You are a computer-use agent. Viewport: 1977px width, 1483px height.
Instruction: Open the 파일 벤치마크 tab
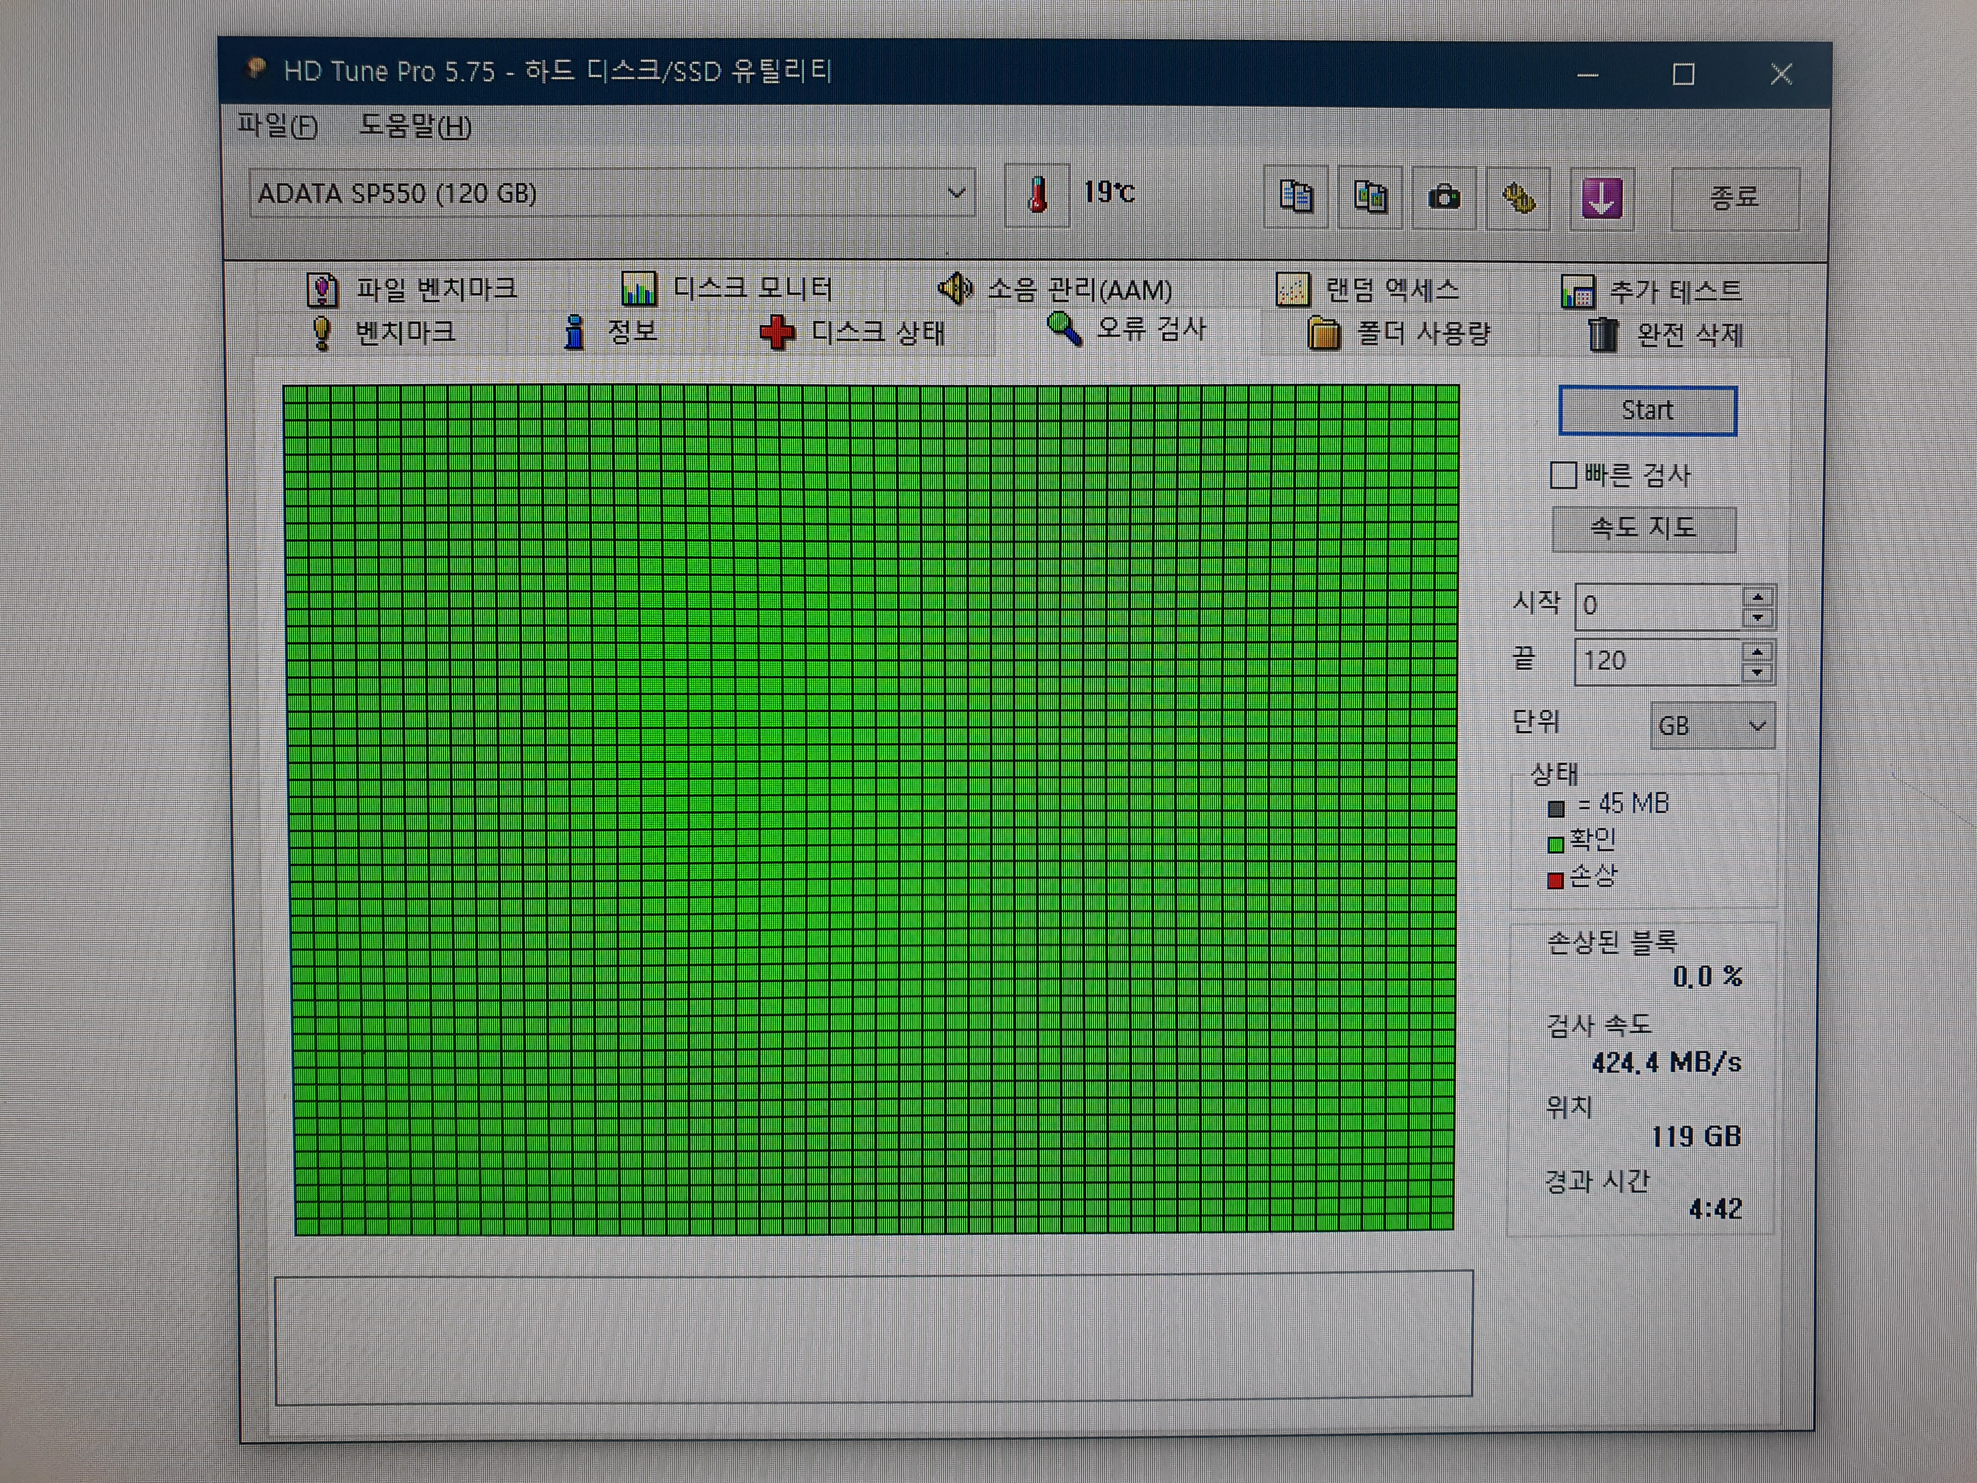[412, 289]
